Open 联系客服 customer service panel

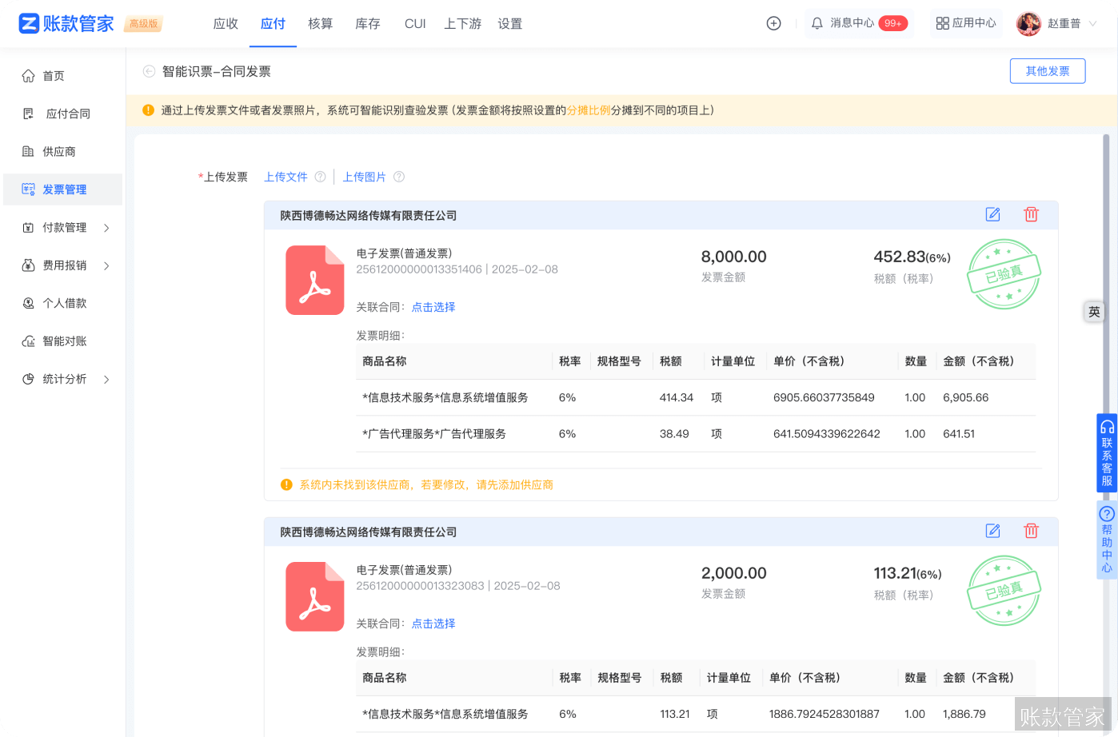(1107, 452)
